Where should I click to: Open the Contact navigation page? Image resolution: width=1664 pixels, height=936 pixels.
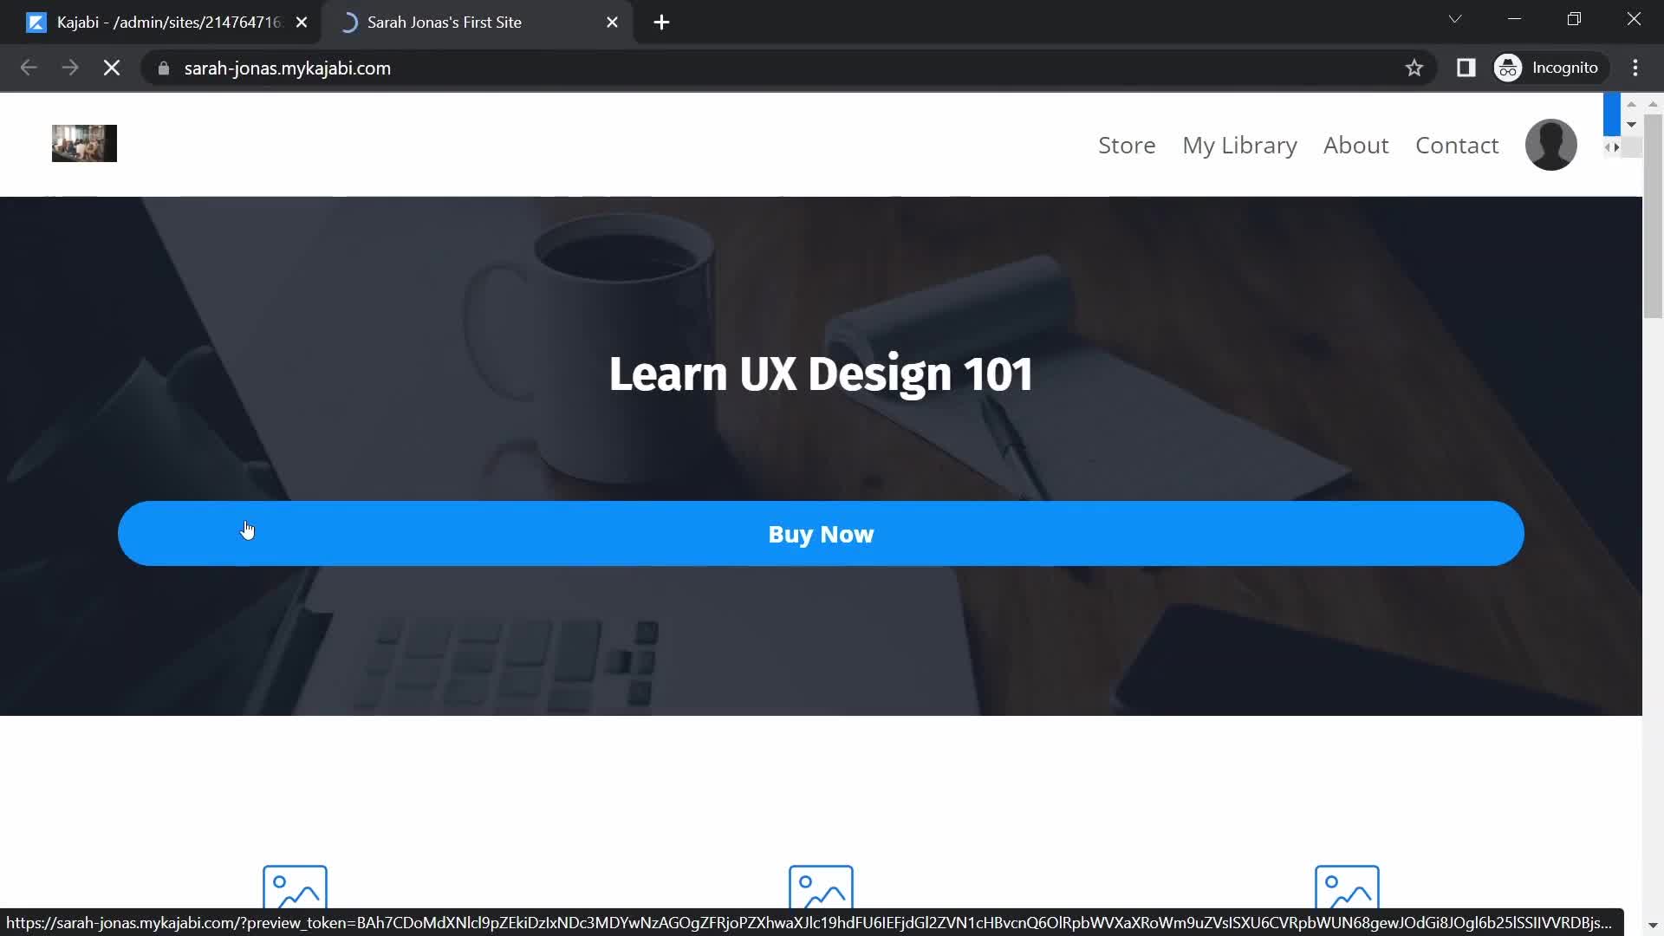(x=1456, y=145)
